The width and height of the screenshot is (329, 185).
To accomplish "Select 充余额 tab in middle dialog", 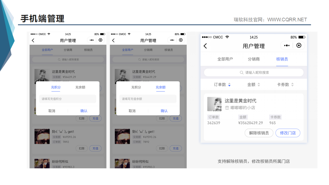I will 161,87.
